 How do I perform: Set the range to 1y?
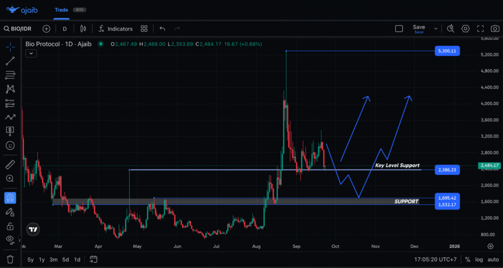click(42, 259)
